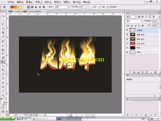Viewport: 161px width, 121px height.
Task: Filter layers by pixel layer icon
Action: (x=139, y=17)
